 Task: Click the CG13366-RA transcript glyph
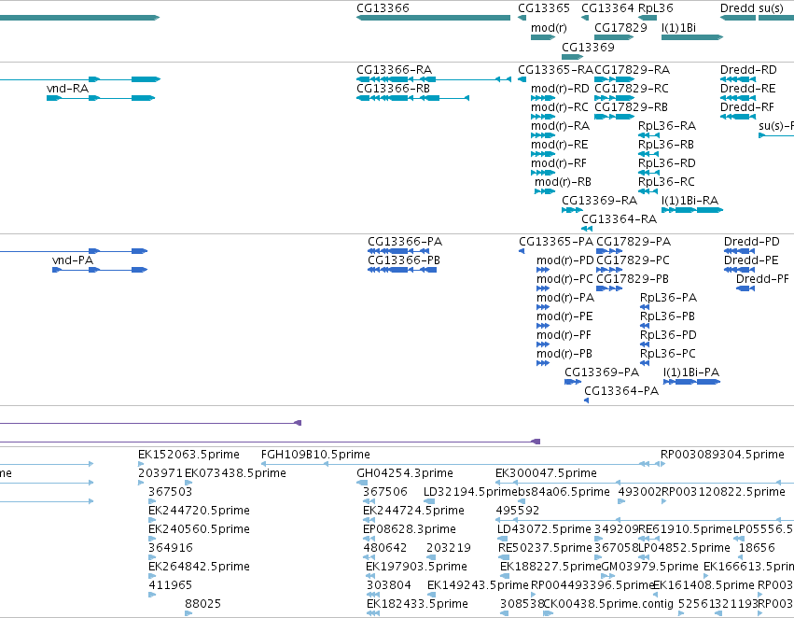click(434, 79)
